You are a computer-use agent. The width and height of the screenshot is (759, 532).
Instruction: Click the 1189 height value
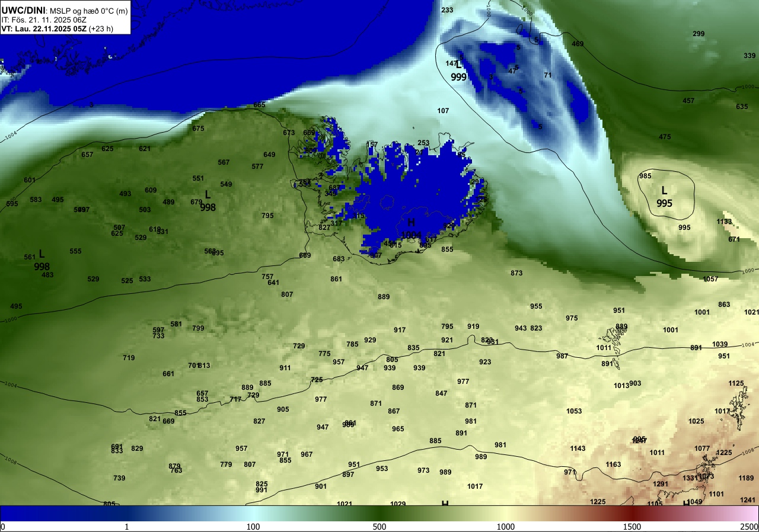[x=746, y=478]
